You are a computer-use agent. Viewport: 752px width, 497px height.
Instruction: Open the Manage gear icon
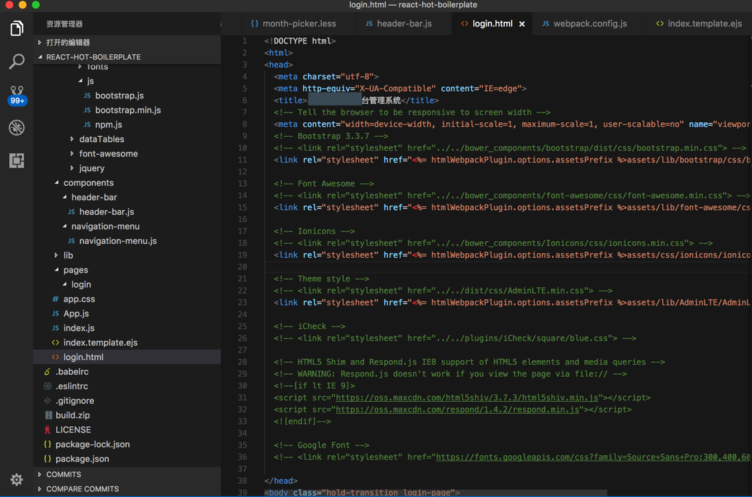pos(17,479)
